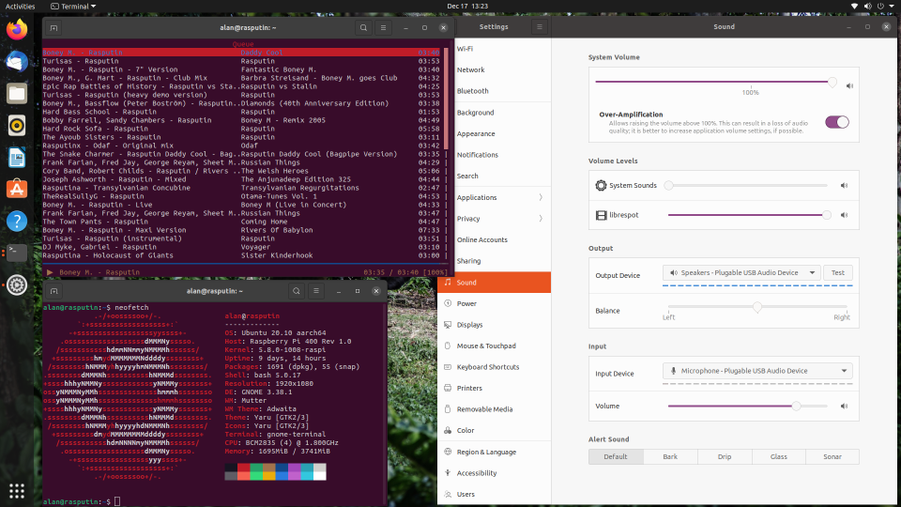The image size is (901, 507).
Task: Choose the Glass alert sound
Action: 779,456
